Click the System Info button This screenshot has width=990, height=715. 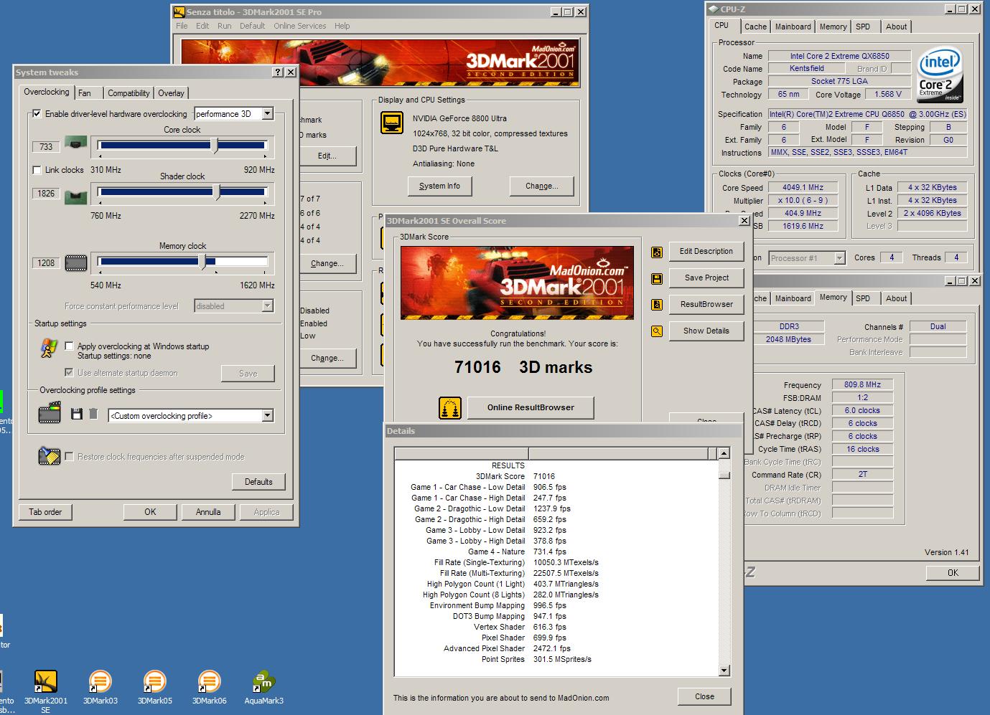pos(439,186)
